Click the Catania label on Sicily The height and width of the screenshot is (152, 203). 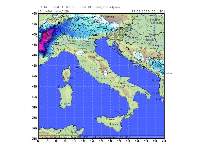pyautogui.click(x=113, y=124)
